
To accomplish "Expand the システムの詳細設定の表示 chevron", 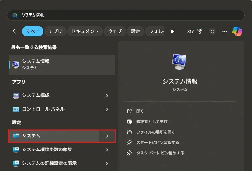I will click(x=107, y=164).
